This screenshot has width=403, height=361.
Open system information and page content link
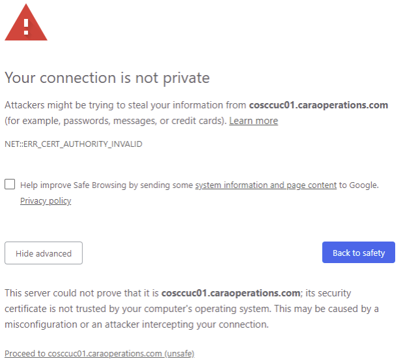coord(266,185)
